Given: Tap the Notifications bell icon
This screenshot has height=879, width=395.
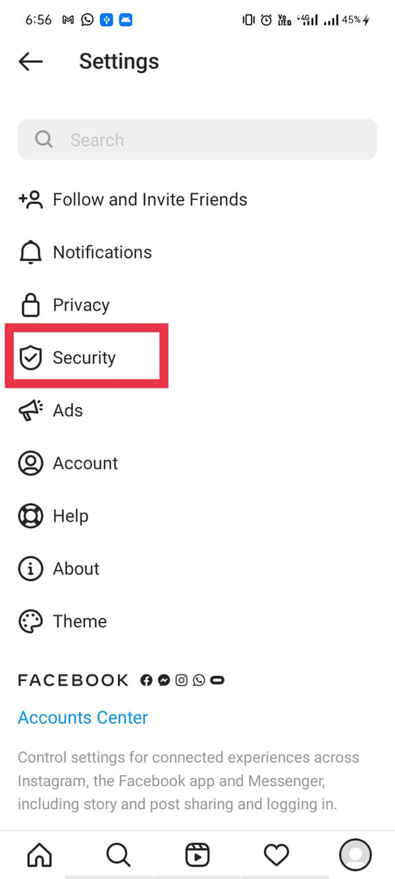Looking at the screenshot, I should tap(30, 252).
